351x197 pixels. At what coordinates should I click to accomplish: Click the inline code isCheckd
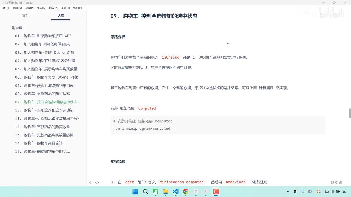click(170, 57)
